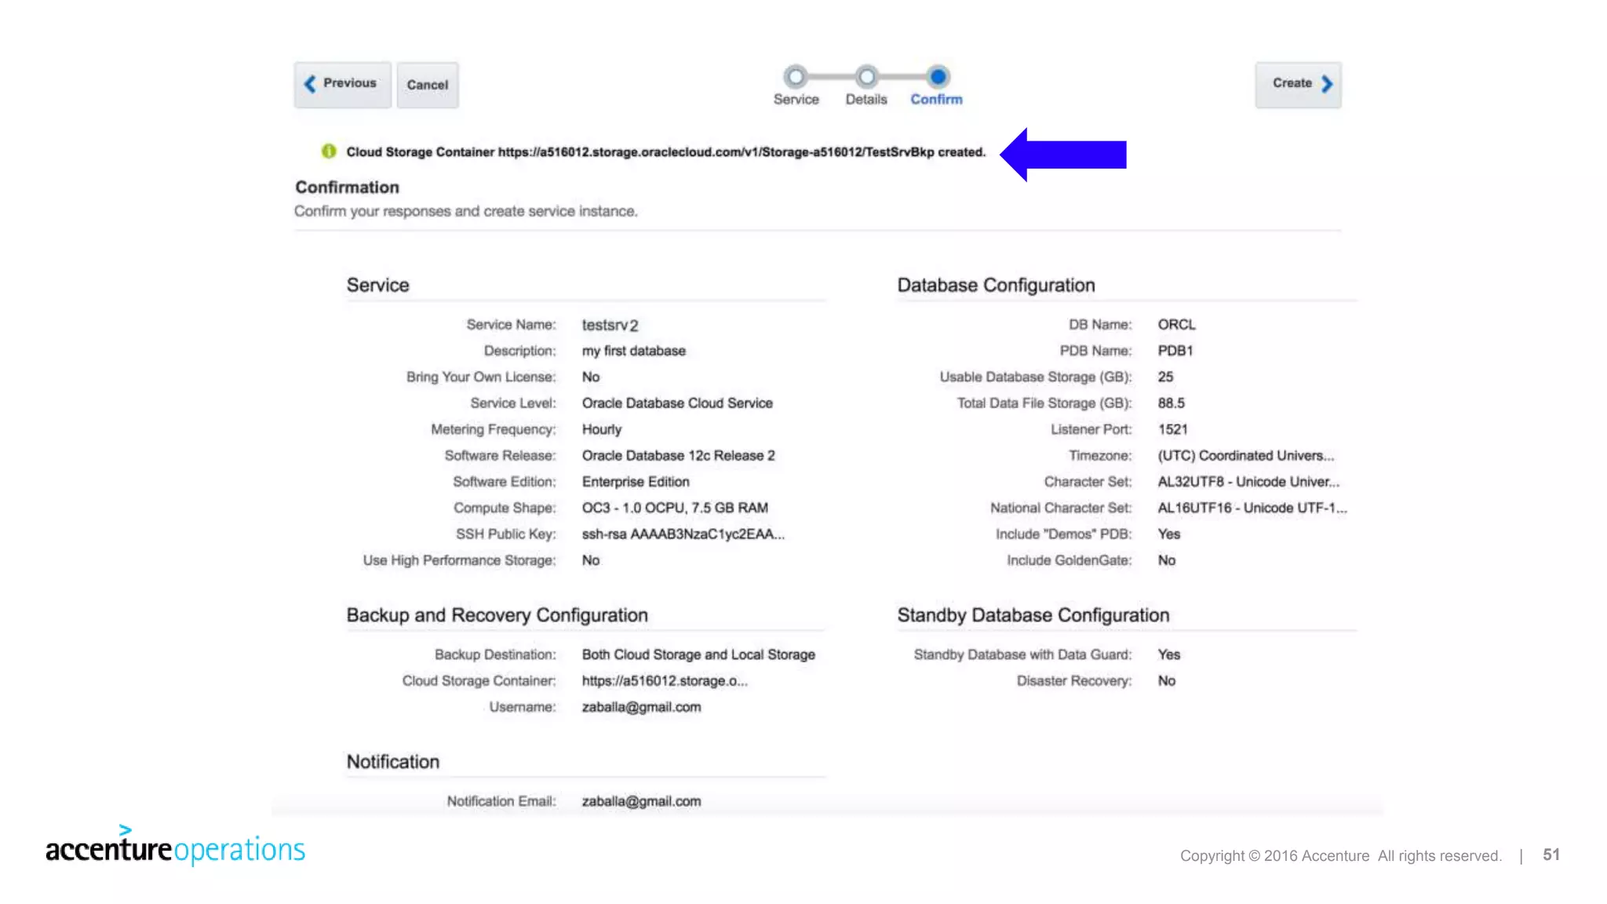The image size is (1607, 904).
Task: Click the Database Configuration heading
Action: click(996, 286)
